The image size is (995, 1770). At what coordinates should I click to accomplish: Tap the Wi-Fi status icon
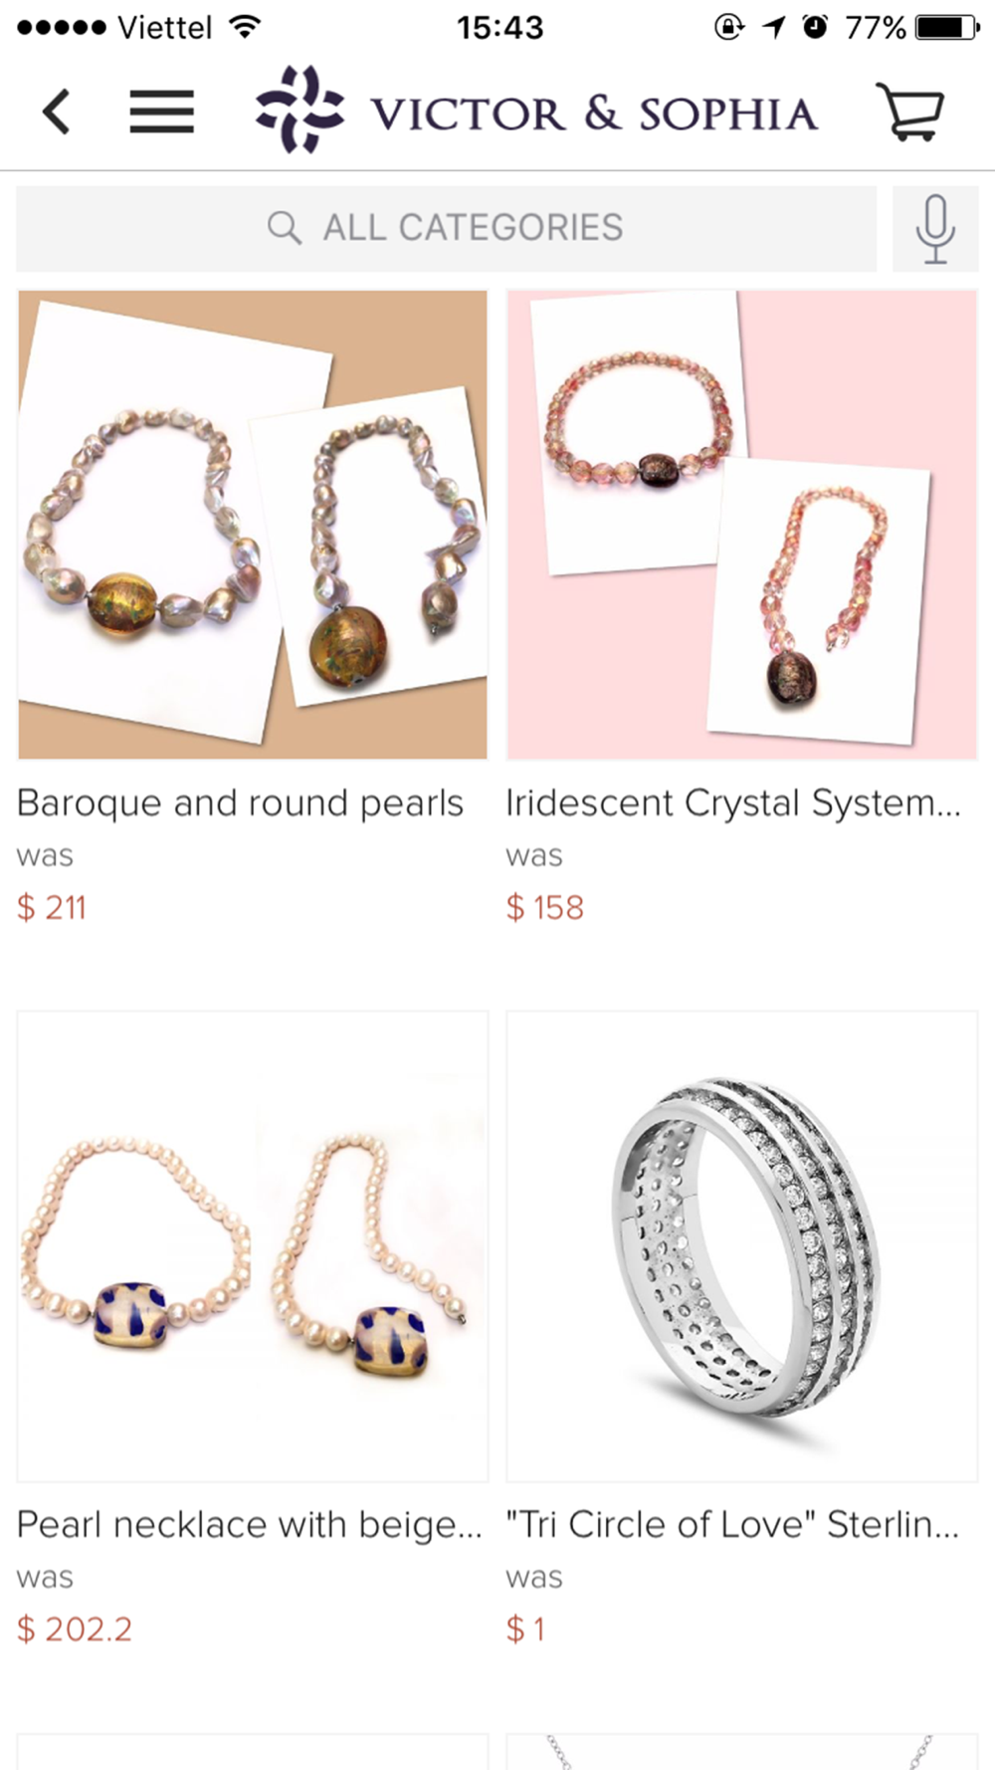coord(244,27)
